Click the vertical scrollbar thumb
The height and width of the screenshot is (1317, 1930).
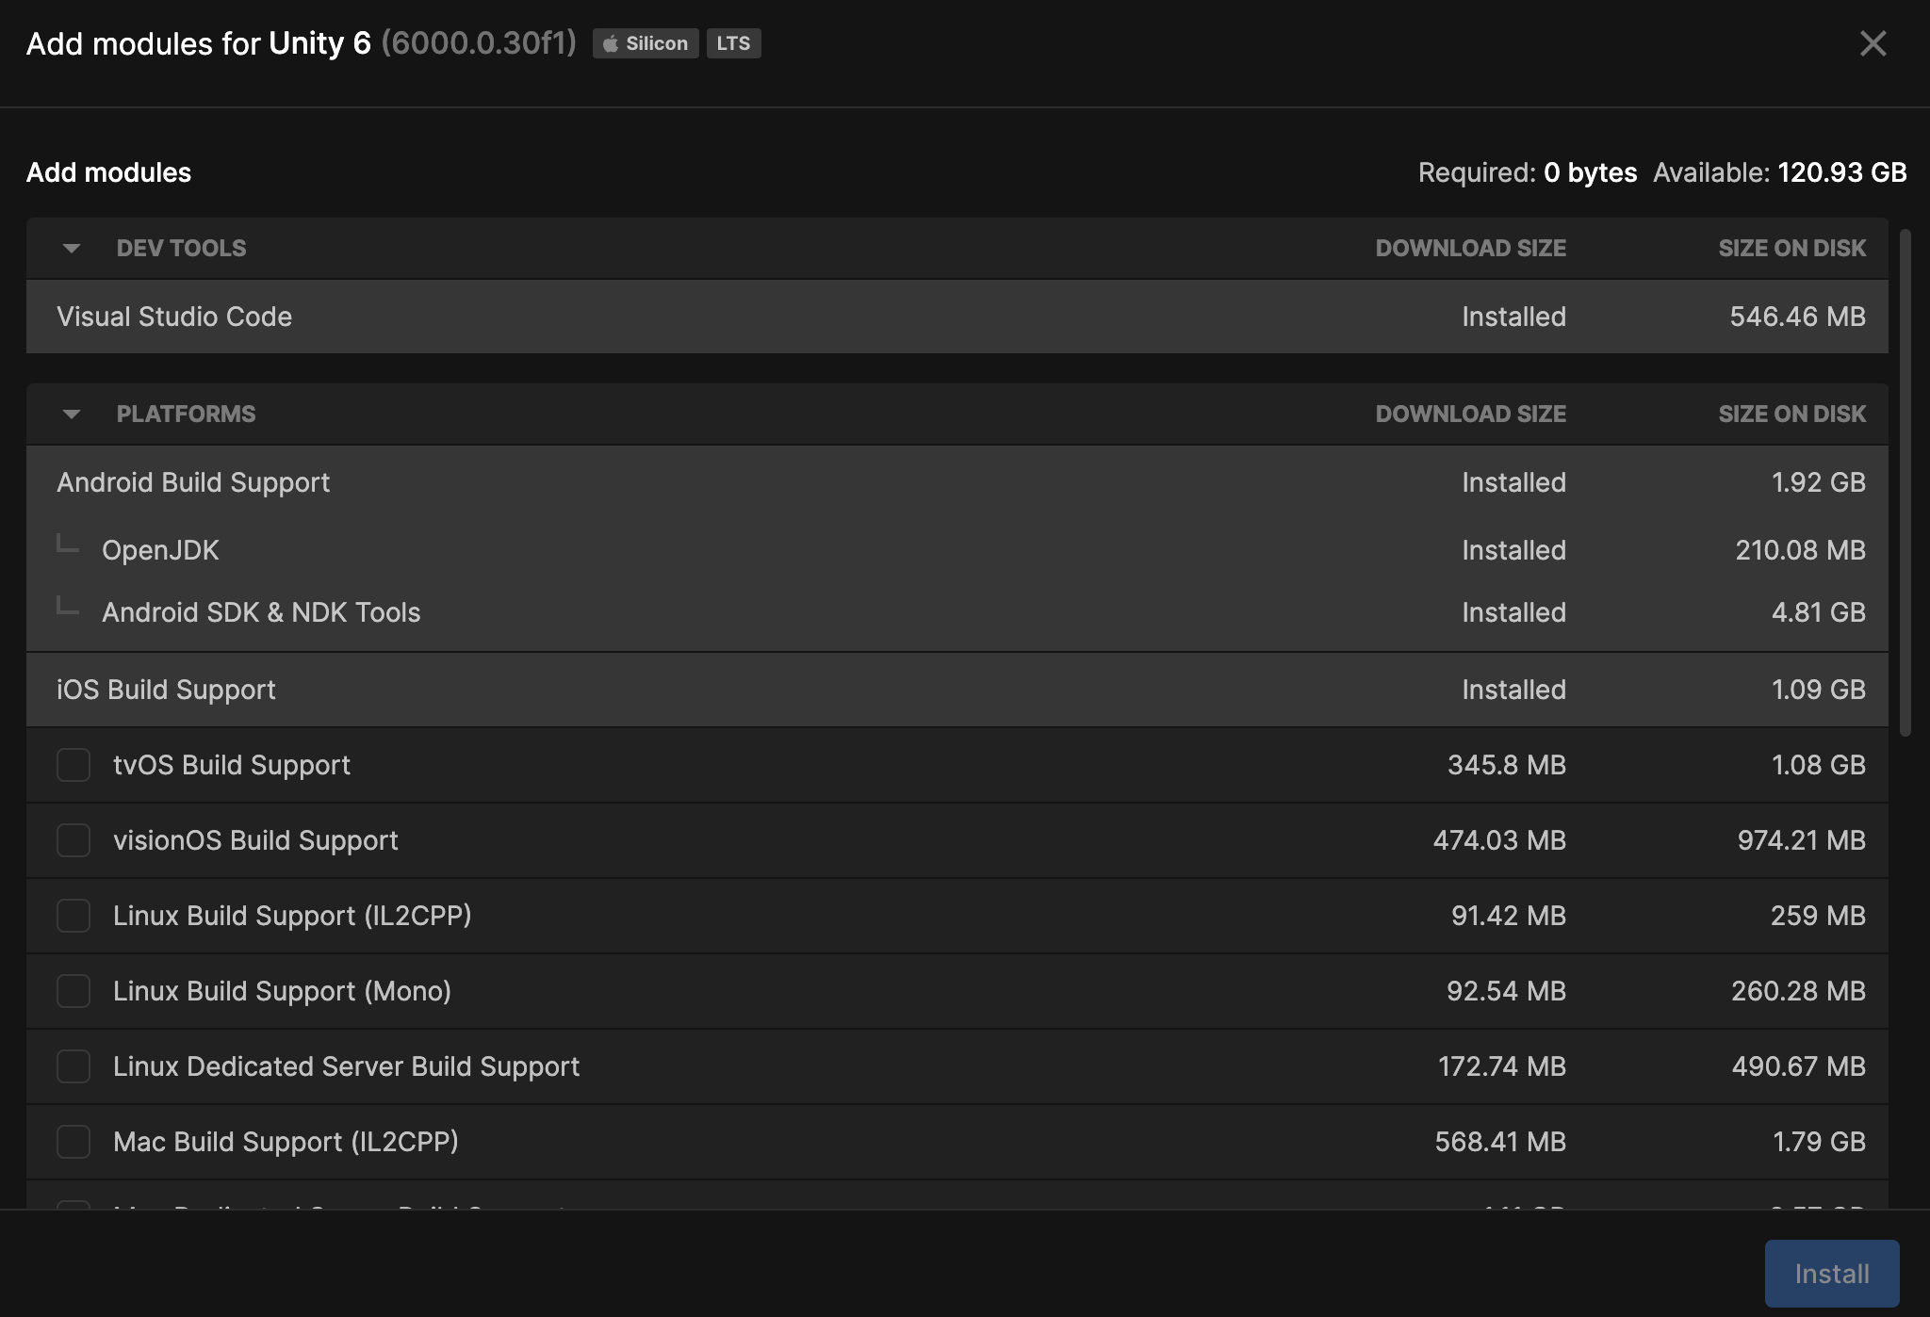coord(1905,480)
